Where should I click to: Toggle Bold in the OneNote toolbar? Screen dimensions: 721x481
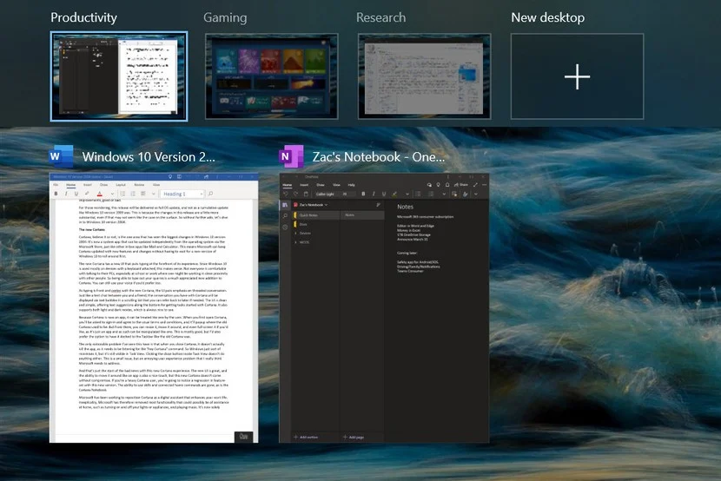click(x=363, y=194)
